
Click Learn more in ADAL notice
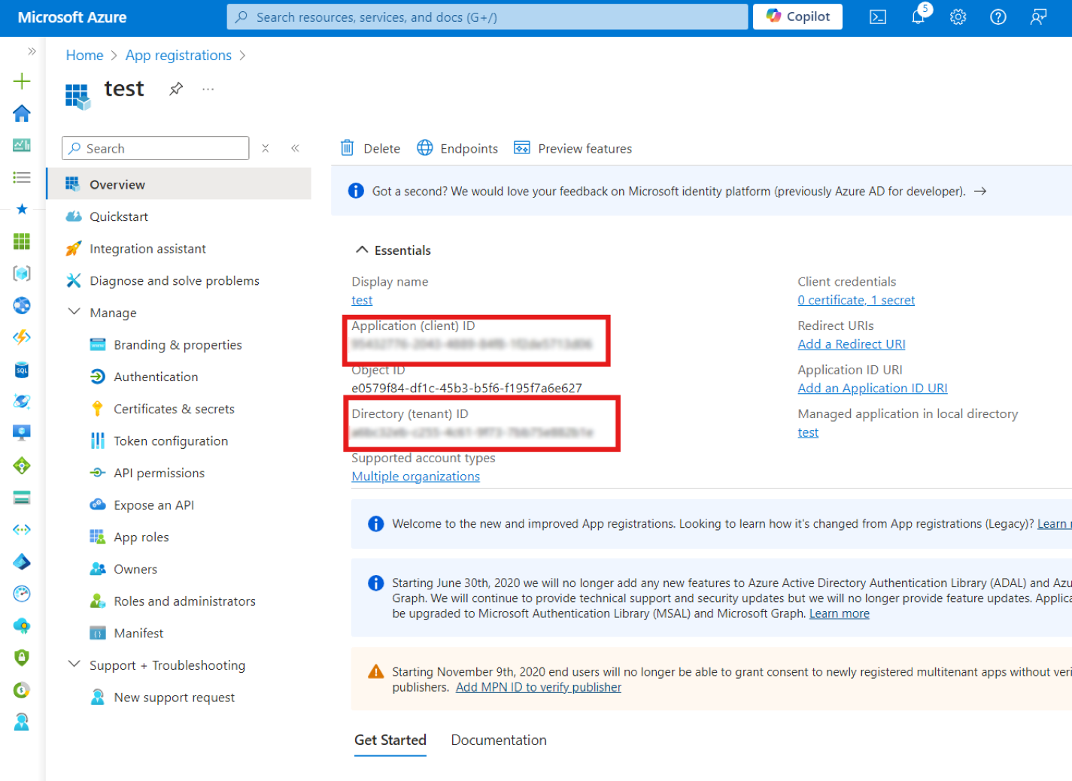click(840, 613)
